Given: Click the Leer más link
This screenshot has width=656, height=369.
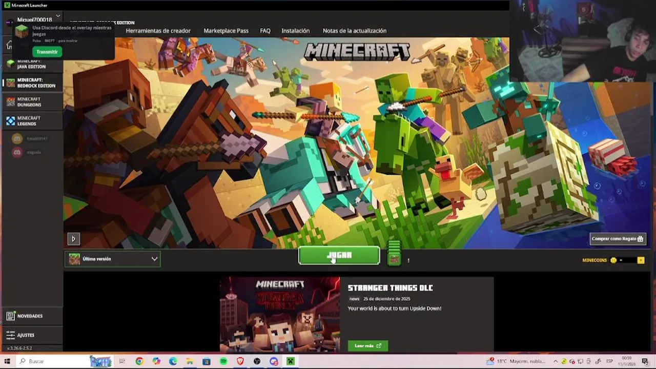Looking at the screenshot, I should [368, 346].
